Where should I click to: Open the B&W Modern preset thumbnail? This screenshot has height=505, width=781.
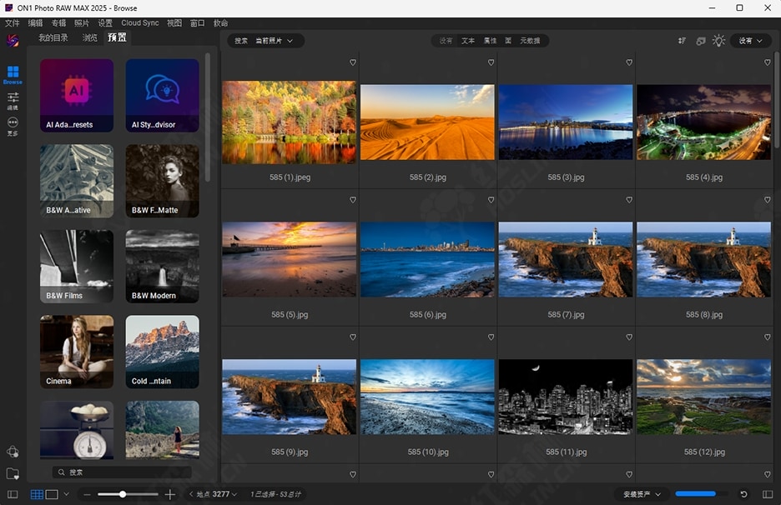162,267
